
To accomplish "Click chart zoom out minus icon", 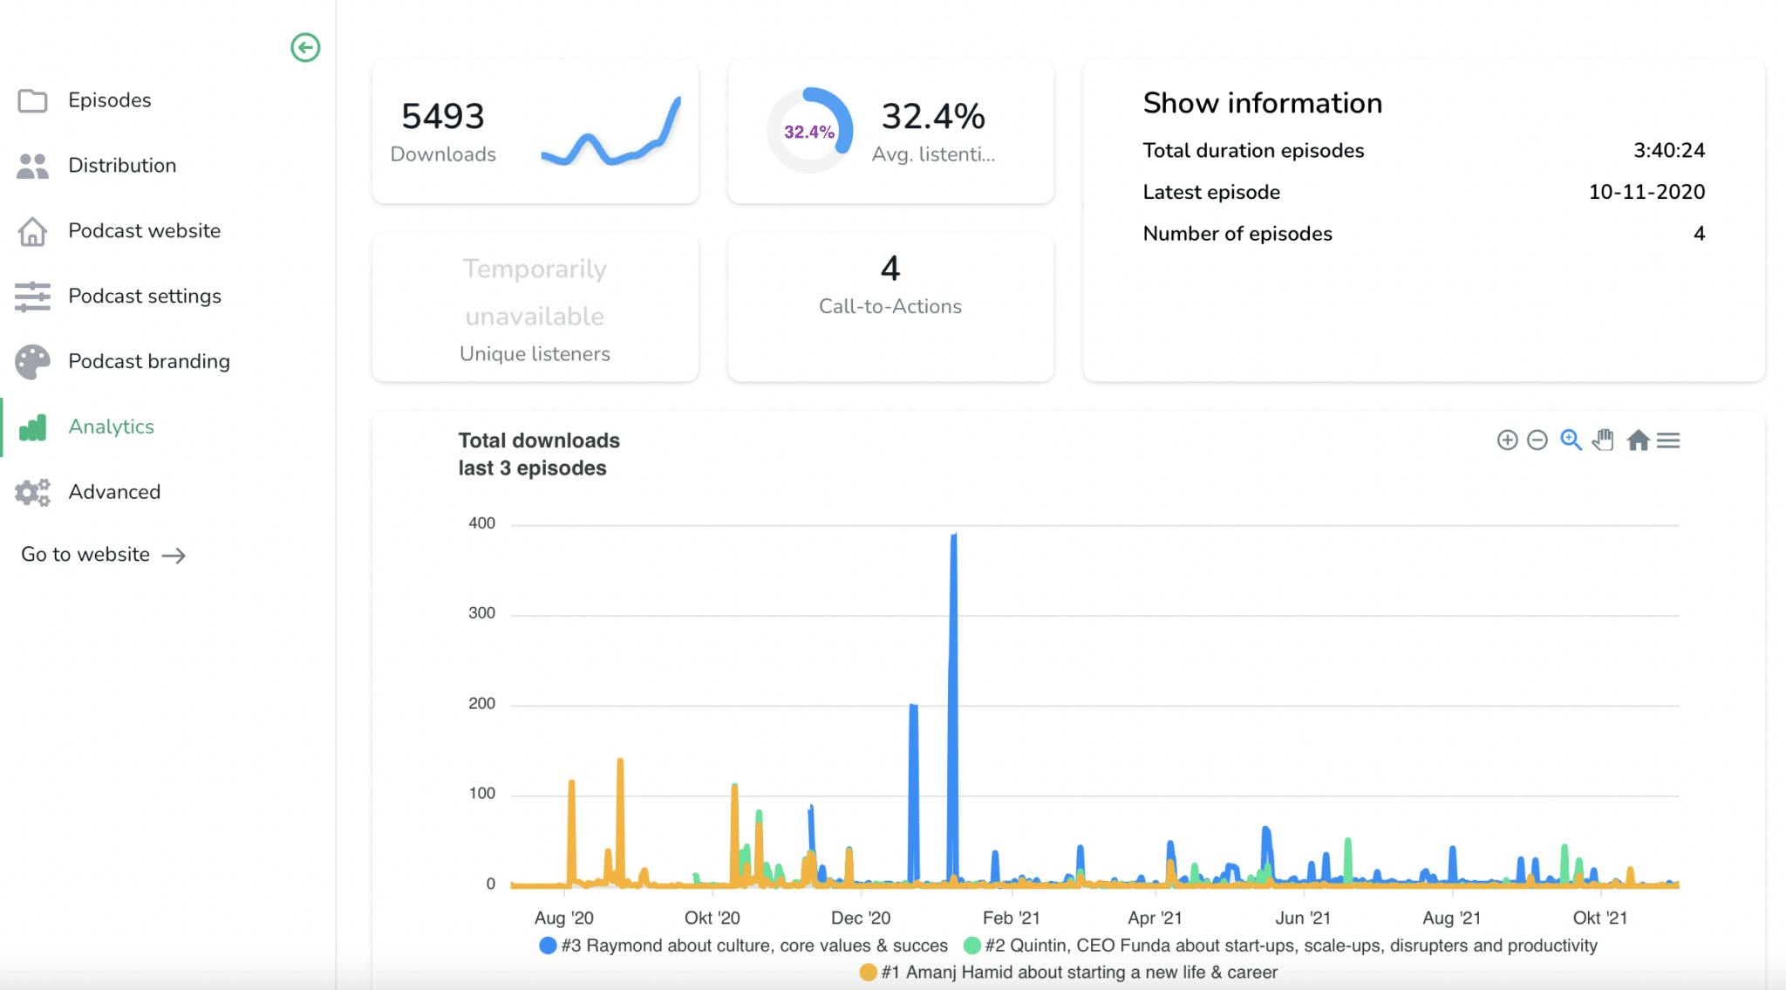I will pyautogui.click(x=1537, y=440).
